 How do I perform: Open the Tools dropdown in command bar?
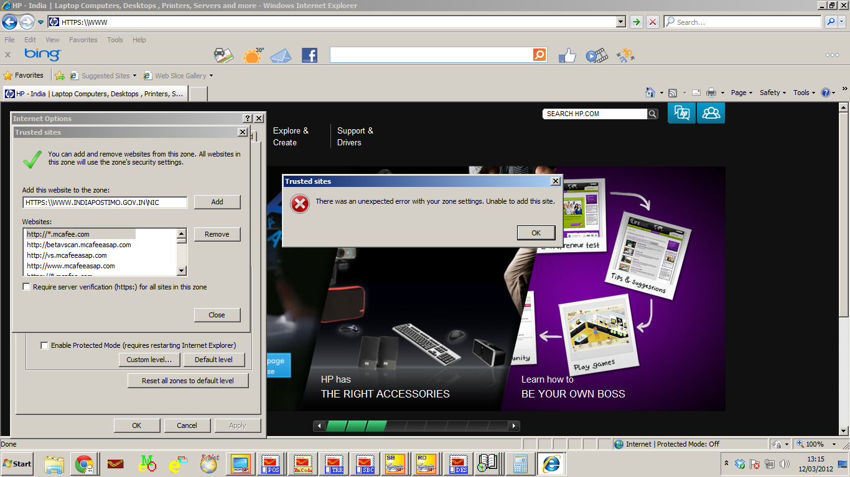pos(804,93)
